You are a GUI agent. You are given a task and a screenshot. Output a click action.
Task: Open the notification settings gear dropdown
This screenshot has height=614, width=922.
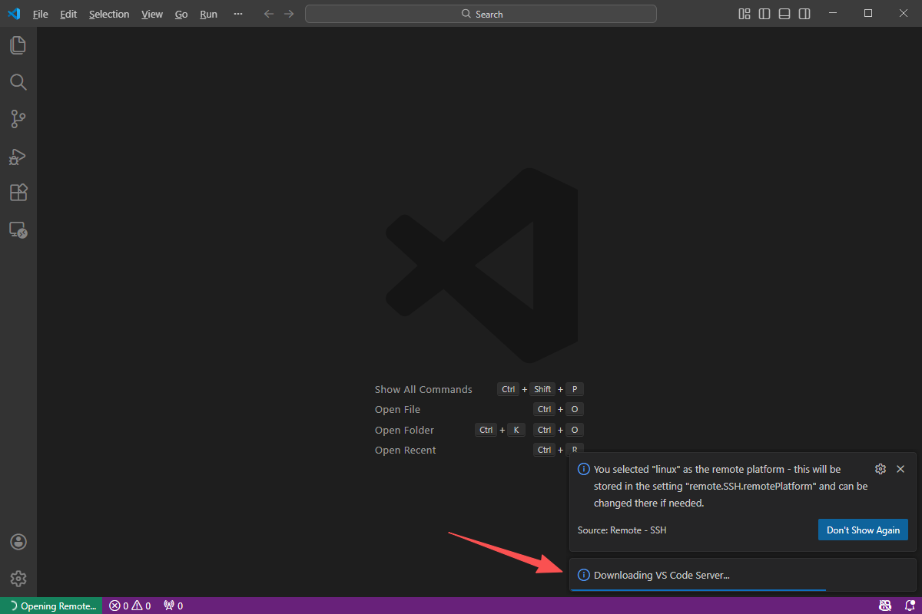pos(881,468)
